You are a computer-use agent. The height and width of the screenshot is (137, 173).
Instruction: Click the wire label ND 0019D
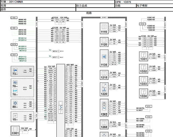point(140,125)
